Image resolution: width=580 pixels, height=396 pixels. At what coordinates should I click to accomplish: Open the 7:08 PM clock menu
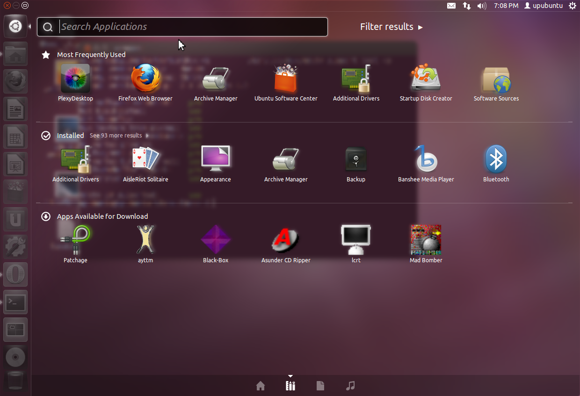pos(506,6)
